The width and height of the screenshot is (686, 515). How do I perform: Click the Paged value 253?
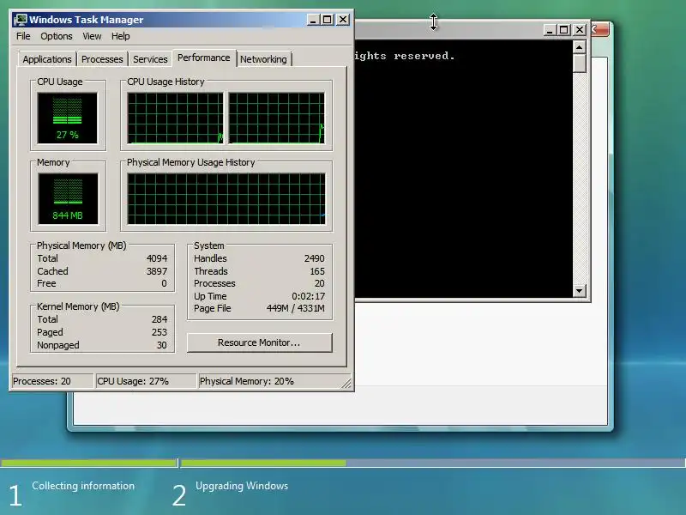pos(159,332)
